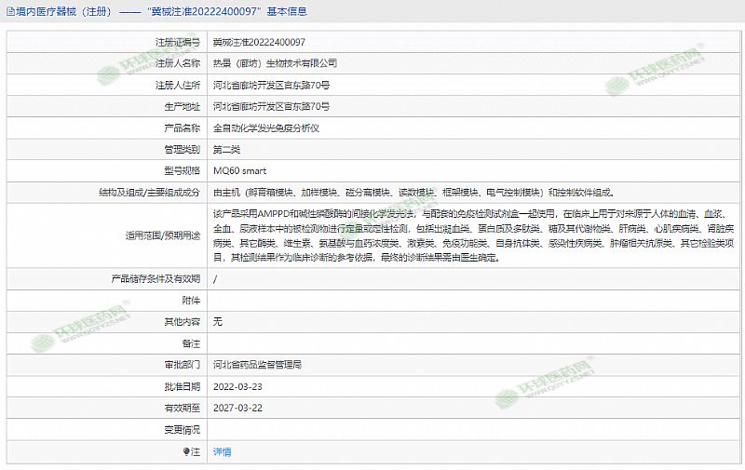The width and height of the screenshot is (745, 470).
Task: Click the bullet icon beside 注 label
Action: point(186,451)
